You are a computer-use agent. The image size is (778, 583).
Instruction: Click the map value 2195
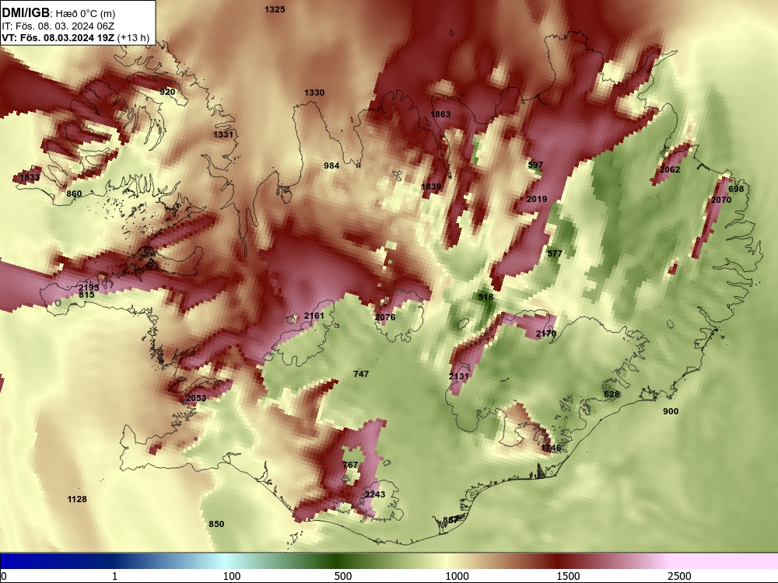89,288
